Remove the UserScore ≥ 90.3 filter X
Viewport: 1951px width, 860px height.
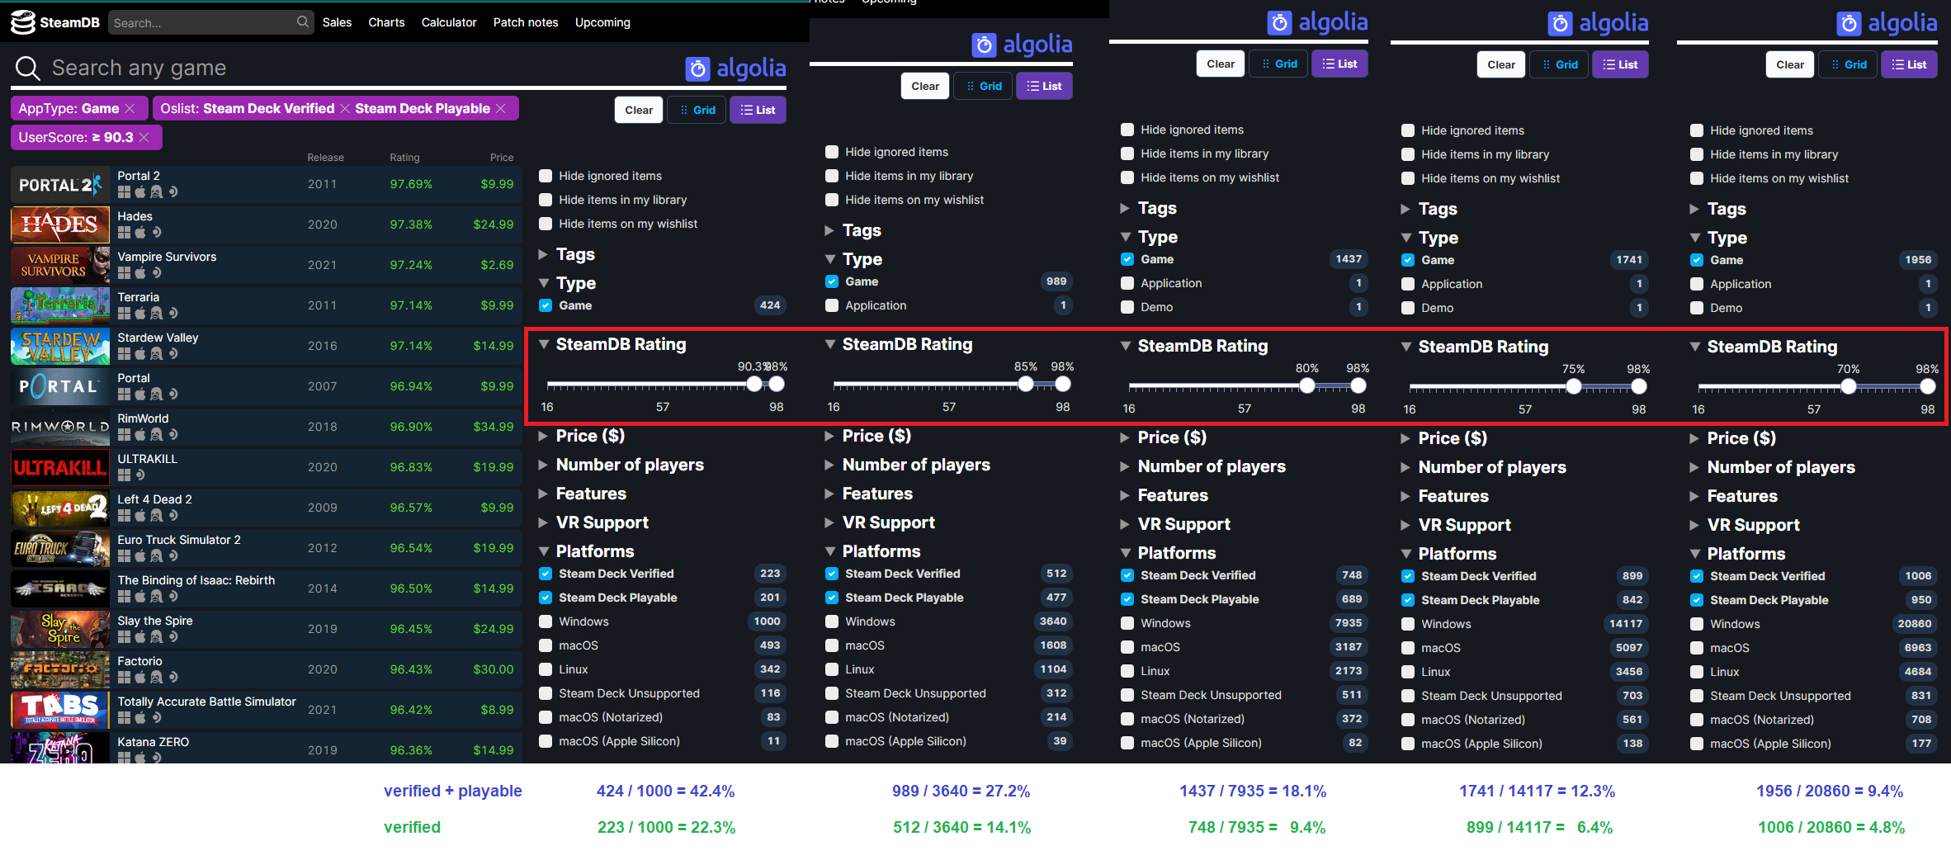[144, 137]
